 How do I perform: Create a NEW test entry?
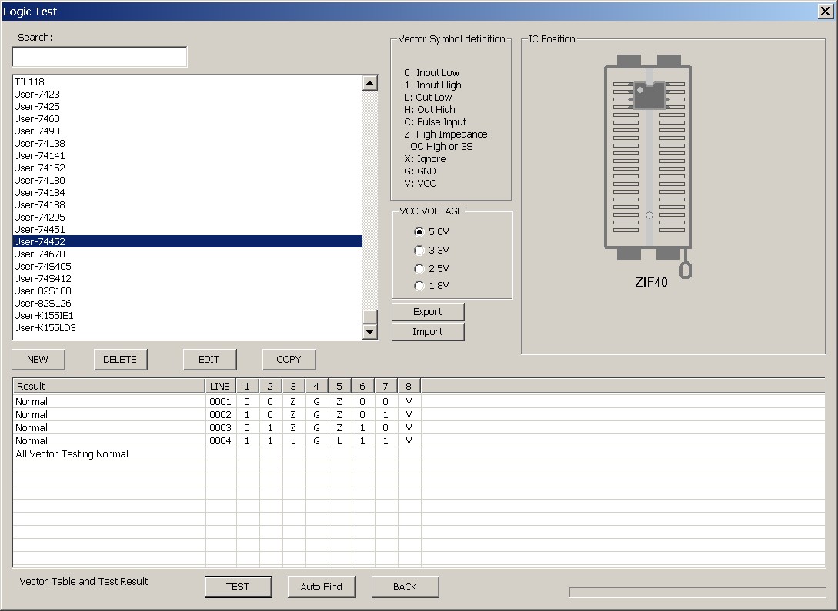(x=38, y=360)
